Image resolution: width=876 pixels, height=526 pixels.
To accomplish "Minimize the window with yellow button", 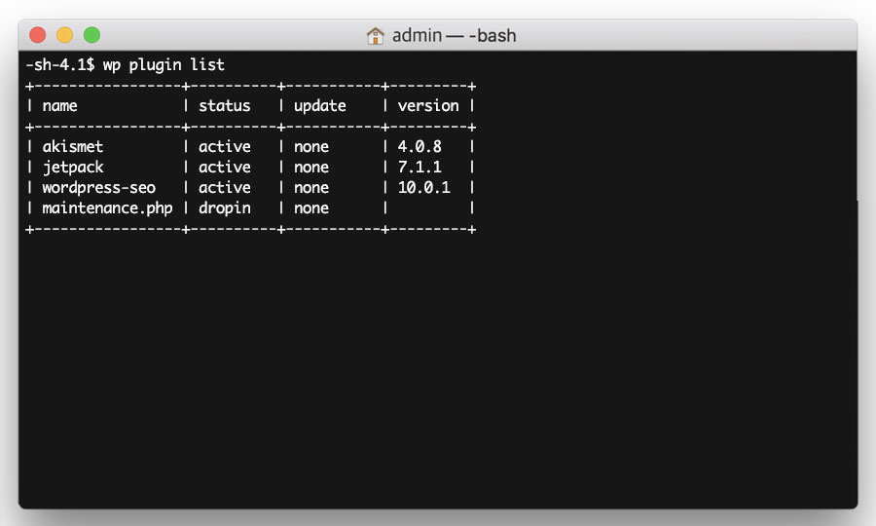I will pyautogui.click(x=65, y=35).
